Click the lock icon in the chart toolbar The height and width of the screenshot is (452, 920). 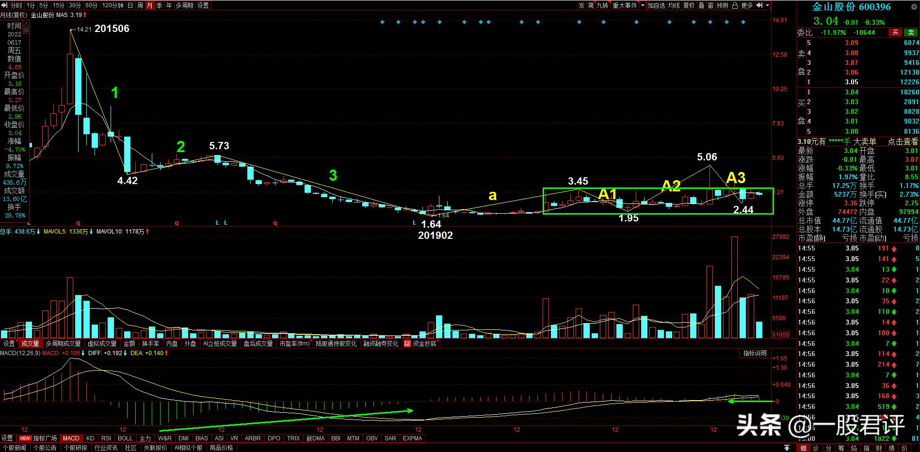coord(735,5)
